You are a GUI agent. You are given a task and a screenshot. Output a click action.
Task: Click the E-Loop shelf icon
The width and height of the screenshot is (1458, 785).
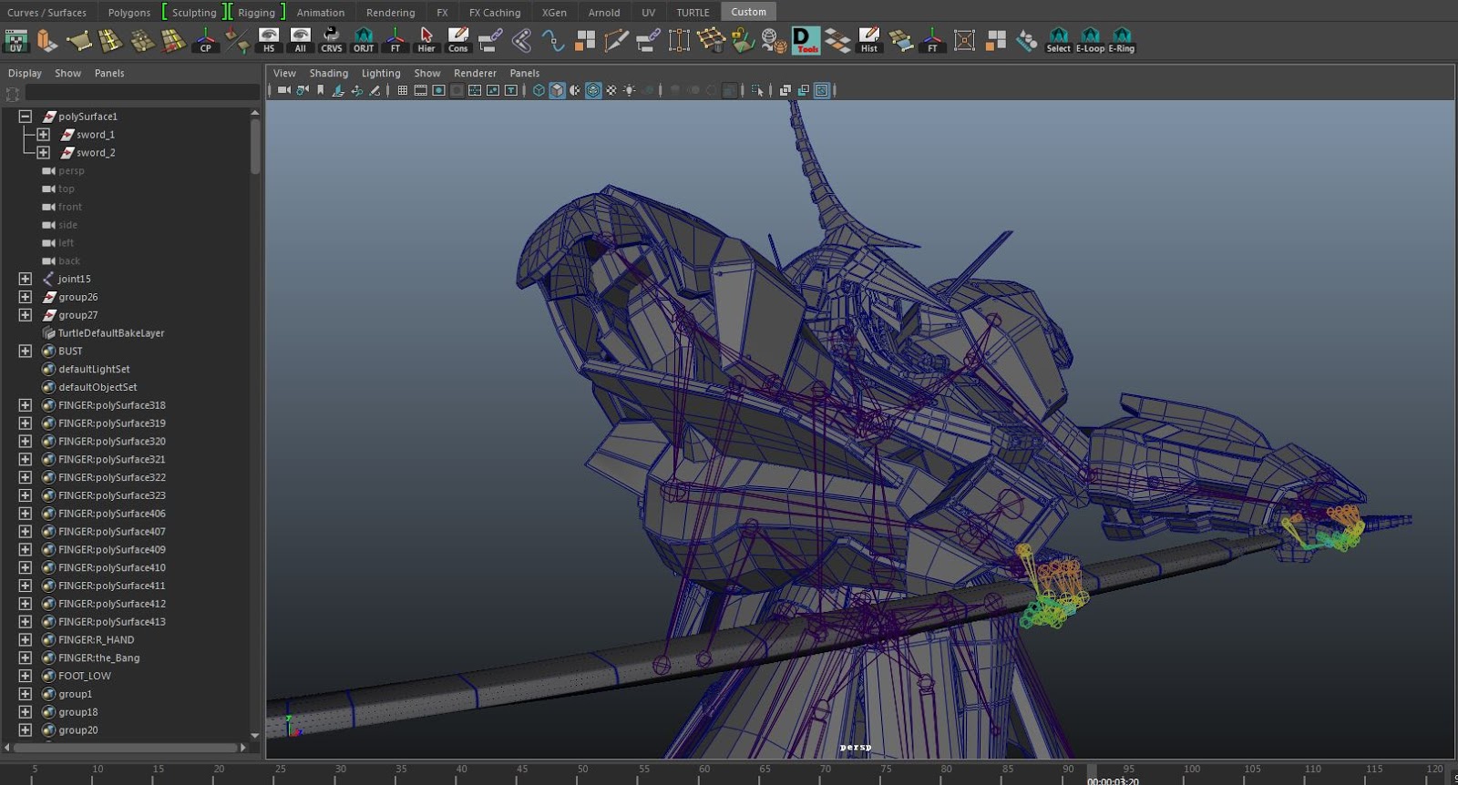pyautogui.click(x=1090, y=41)
